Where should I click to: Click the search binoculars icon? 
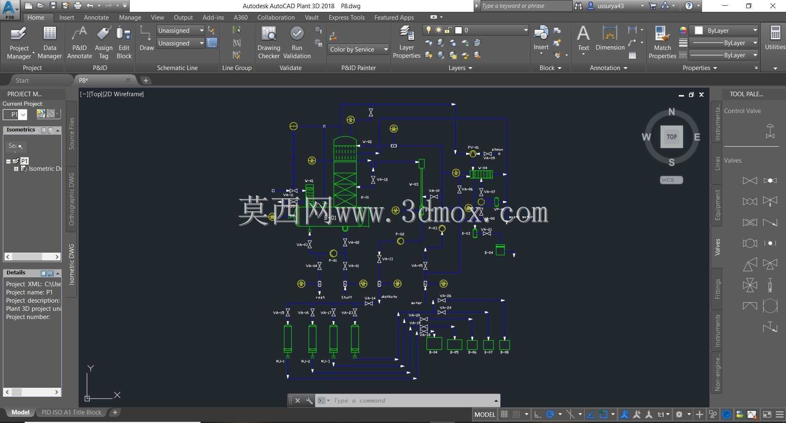(578, 6)
